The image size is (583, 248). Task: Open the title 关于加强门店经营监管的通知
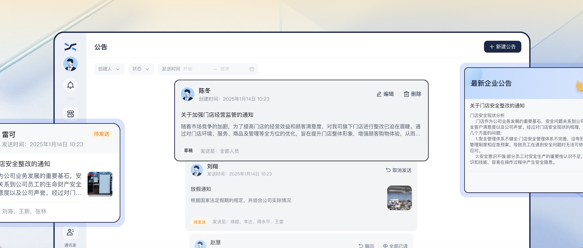point(217,115)
